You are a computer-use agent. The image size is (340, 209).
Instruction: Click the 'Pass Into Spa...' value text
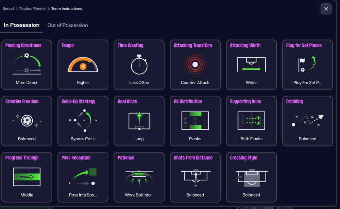coord(83,195)
